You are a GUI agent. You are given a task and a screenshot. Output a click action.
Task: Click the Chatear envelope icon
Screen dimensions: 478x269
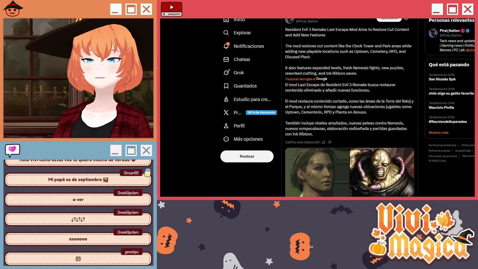click(226, 59)
